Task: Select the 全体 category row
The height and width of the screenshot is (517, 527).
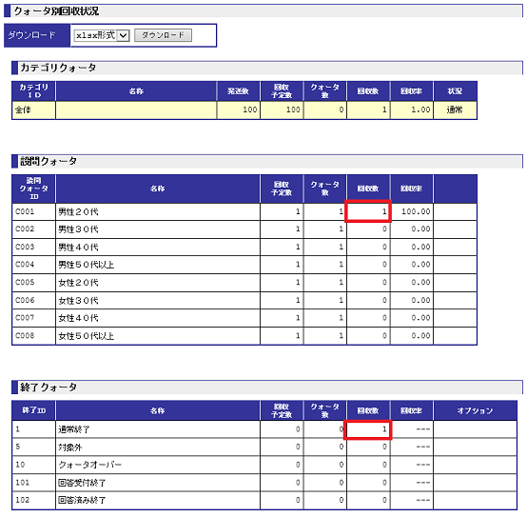Action: (x=244, y=110)
